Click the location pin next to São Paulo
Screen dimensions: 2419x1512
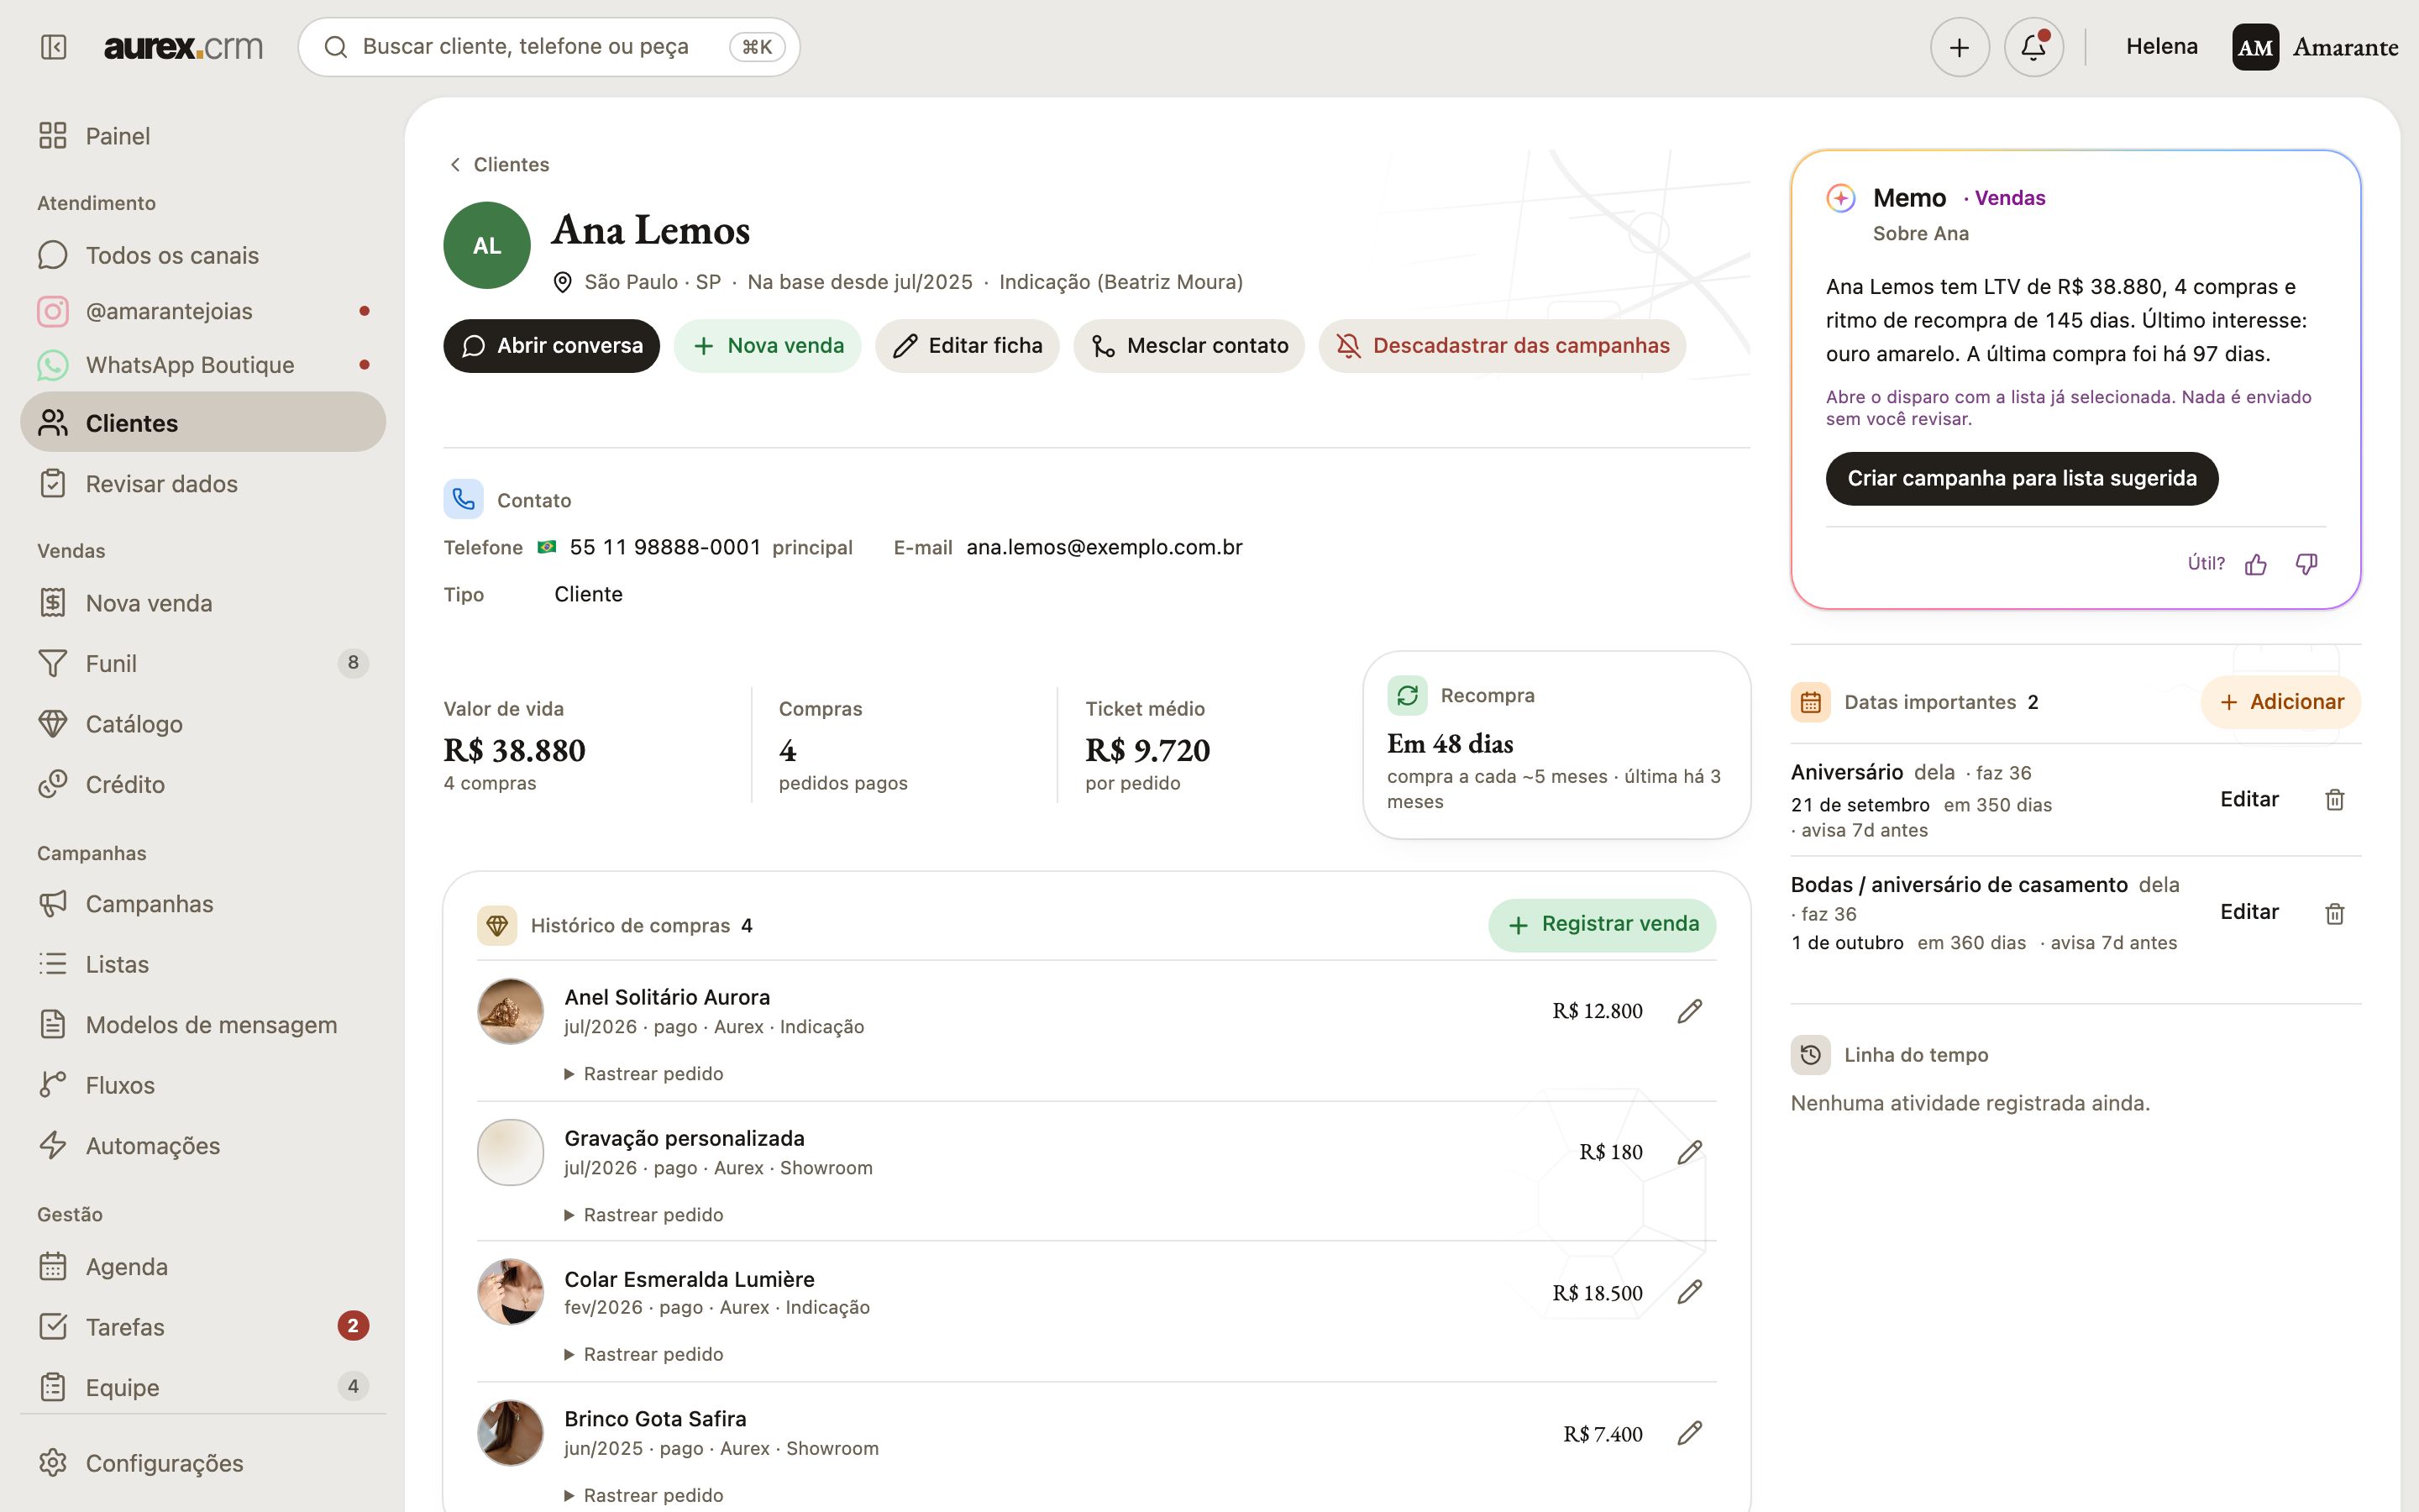(x=563, y=283)
